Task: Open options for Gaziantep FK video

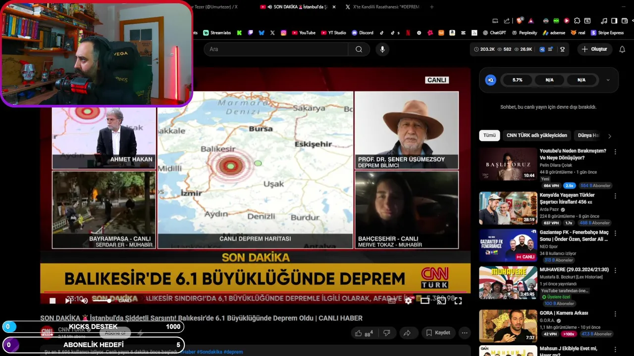Action: [x=615, y=233]
